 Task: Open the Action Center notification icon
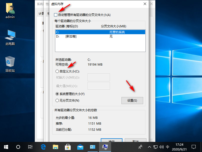[193, 146]
